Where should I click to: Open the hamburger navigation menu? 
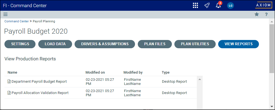[6, 14]
